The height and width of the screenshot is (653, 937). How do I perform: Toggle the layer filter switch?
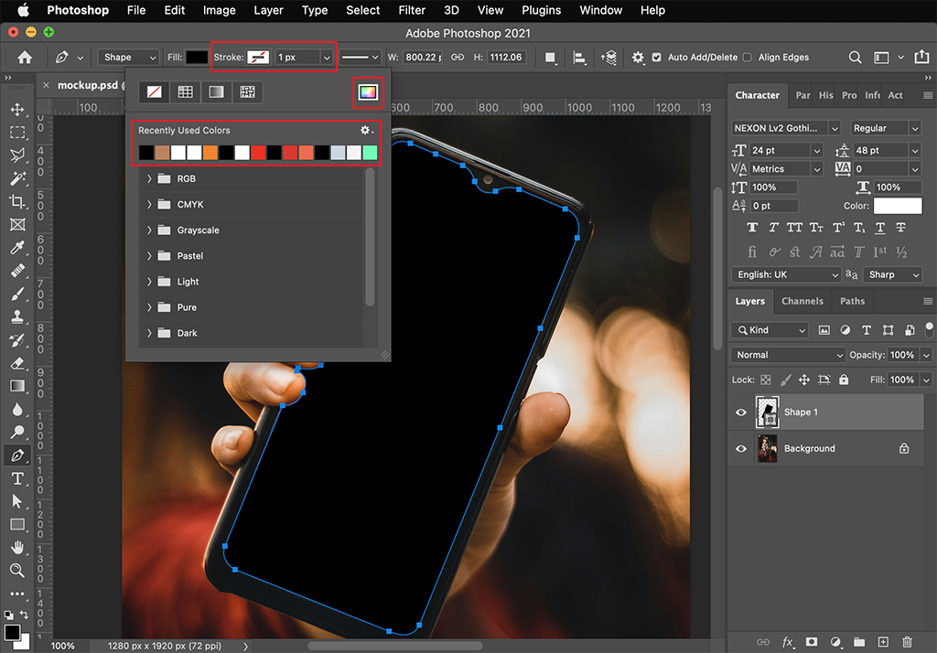click(930, 328)
